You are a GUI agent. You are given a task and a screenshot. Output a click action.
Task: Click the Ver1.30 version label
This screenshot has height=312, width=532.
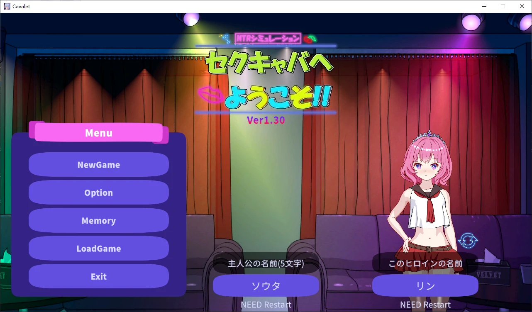click(266, 120)
